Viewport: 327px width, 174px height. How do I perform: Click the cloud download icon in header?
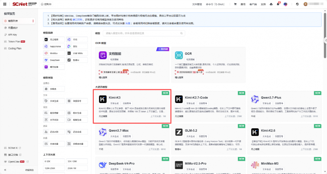point(271,4)
